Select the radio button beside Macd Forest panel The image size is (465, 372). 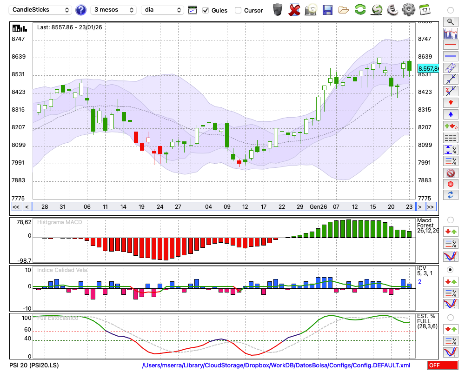tap(450, 219)
